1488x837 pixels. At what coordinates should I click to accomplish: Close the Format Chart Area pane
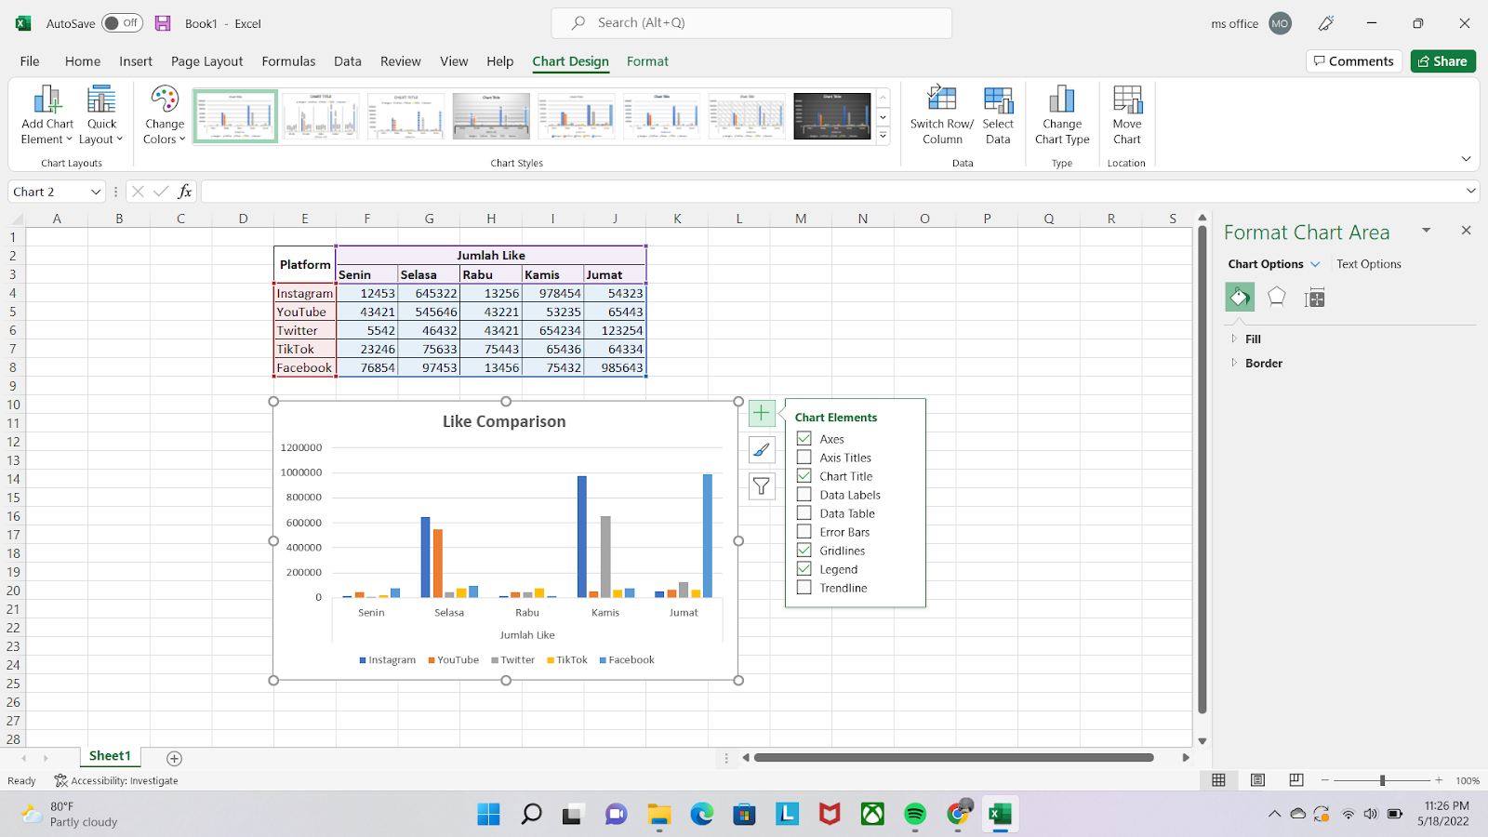click(1466, 231)
